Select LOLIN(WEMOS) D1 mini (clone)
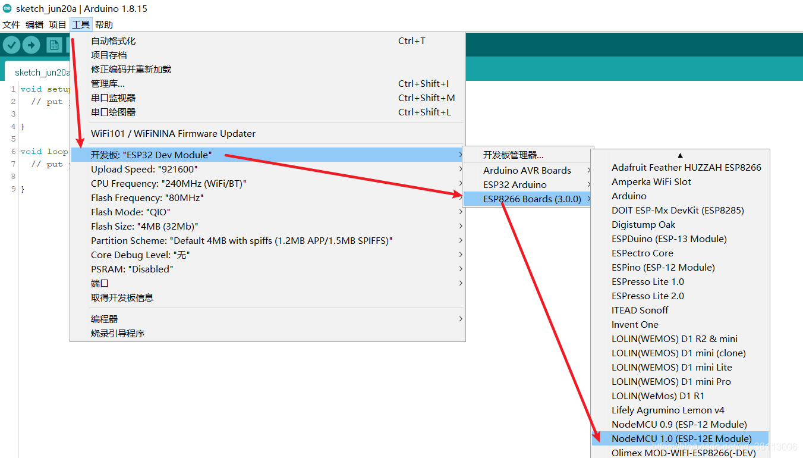 [680, 353]
